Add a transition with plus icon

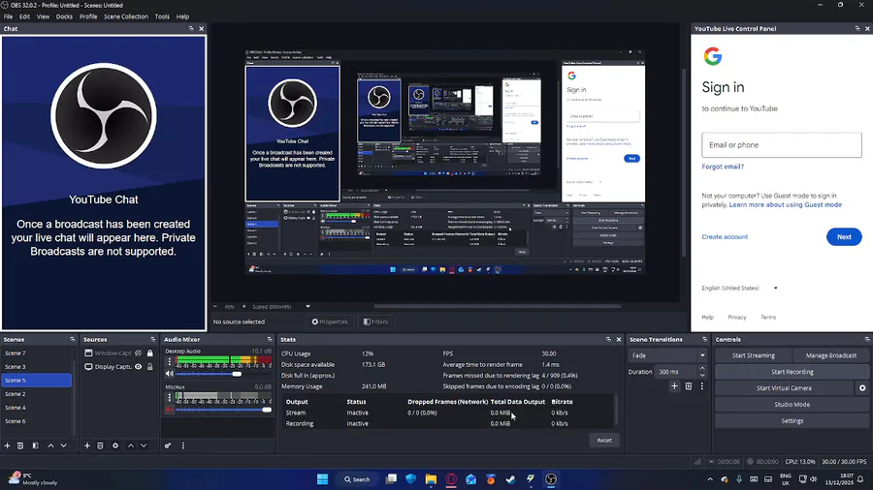(x=674, y=386)
